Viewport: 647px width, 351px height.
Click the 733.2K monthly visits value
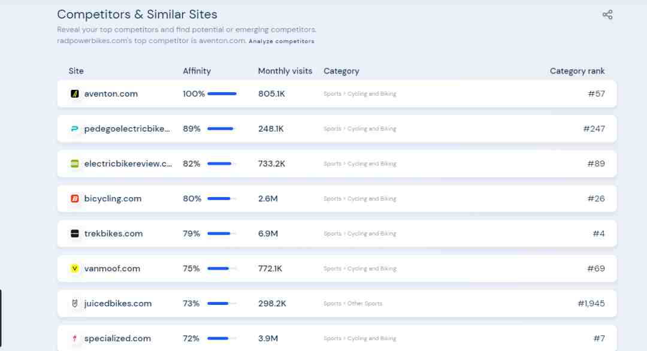pos(271,164)
